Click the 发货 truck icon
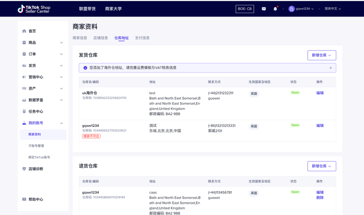The width and height of the screenshot is (364, 215). tap(24, 66)
